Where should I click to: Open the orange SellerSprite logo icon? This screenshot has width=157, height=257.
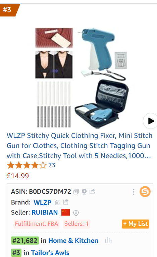pyautogui.click(x=145, y=192)
